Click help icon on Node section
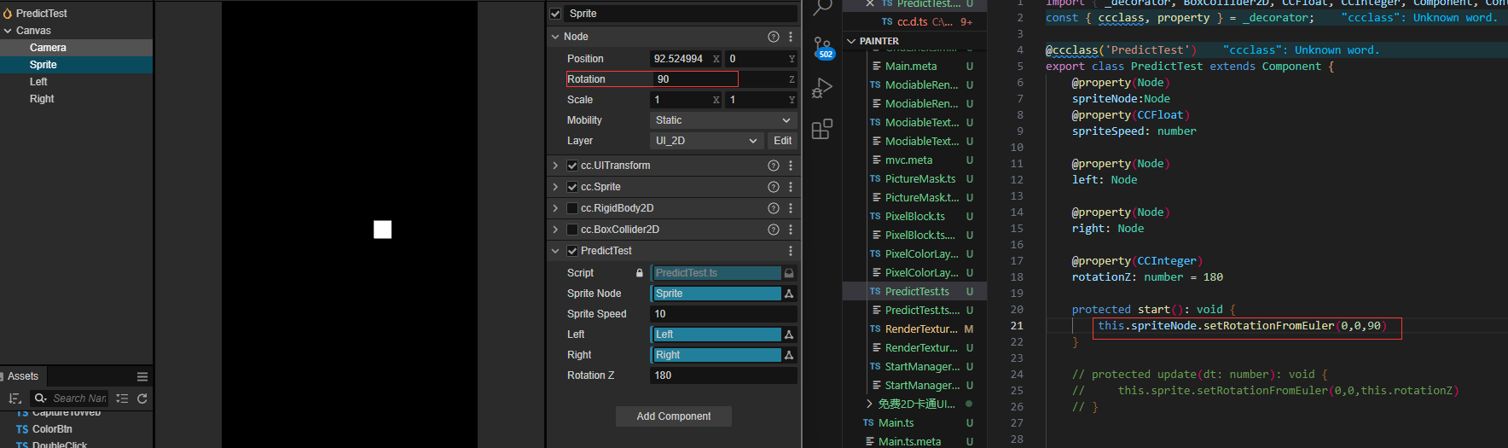The image size is (1508, 448). coord(774,37)
